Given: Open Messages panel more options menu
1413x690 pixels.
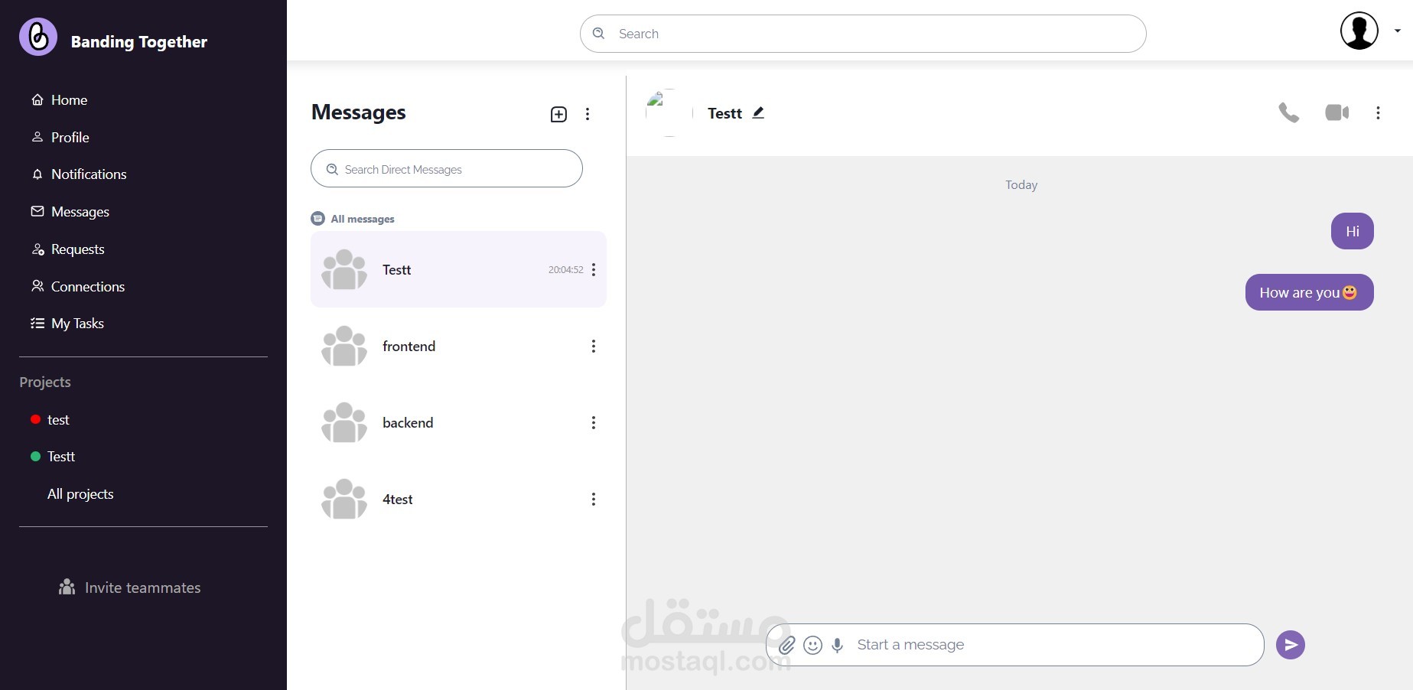Looking at the screenshot, I should (588, 115).
